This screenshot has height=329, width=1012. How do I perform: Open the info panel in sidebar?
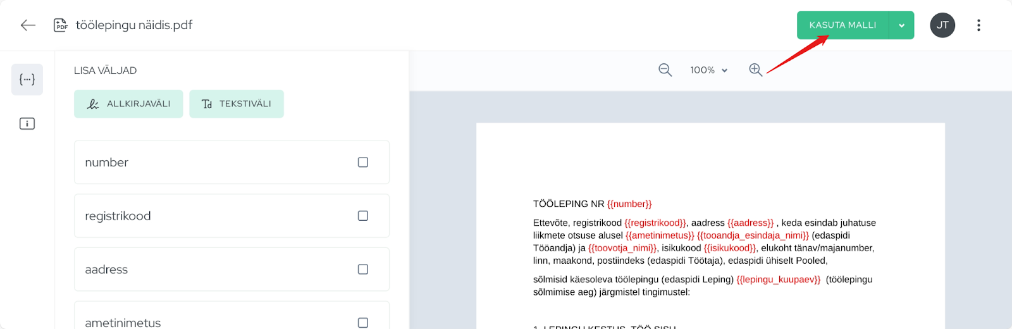pos(27,124)
